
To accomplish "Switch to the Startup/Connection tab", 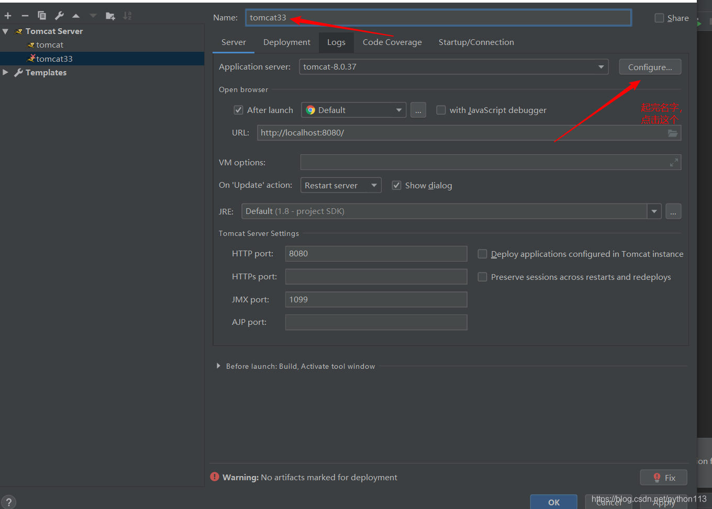I will tap(476, 42).
